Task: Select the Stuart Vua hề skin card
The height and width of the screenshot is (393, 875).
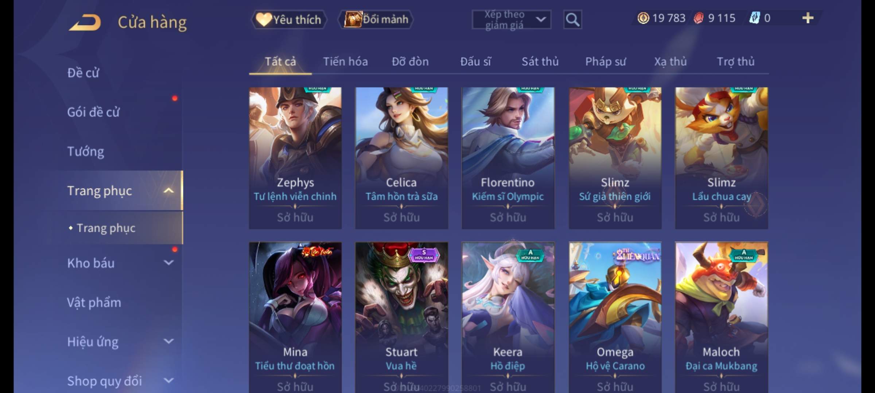Action: coord(401,317)
